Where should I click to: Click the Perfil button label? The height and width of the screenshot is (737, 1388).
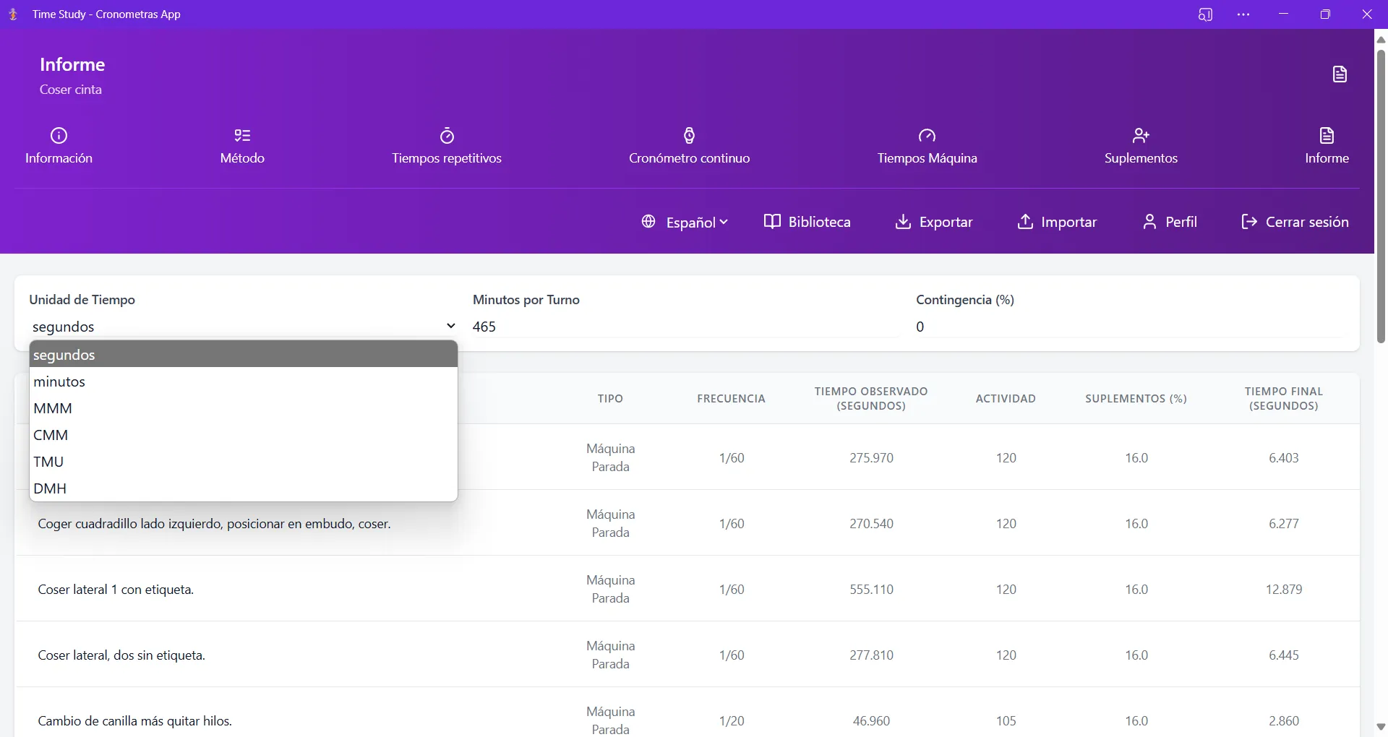click(x=1181, y=222)
